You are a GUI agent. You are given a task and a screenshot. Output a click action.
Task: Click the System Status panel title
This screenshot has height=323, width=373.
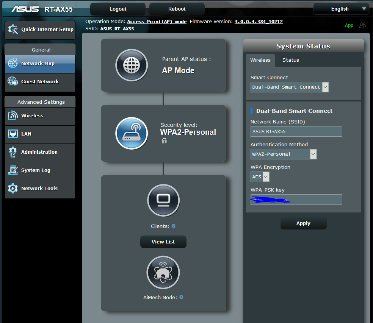pyautogui.click(x=303, y=46)
